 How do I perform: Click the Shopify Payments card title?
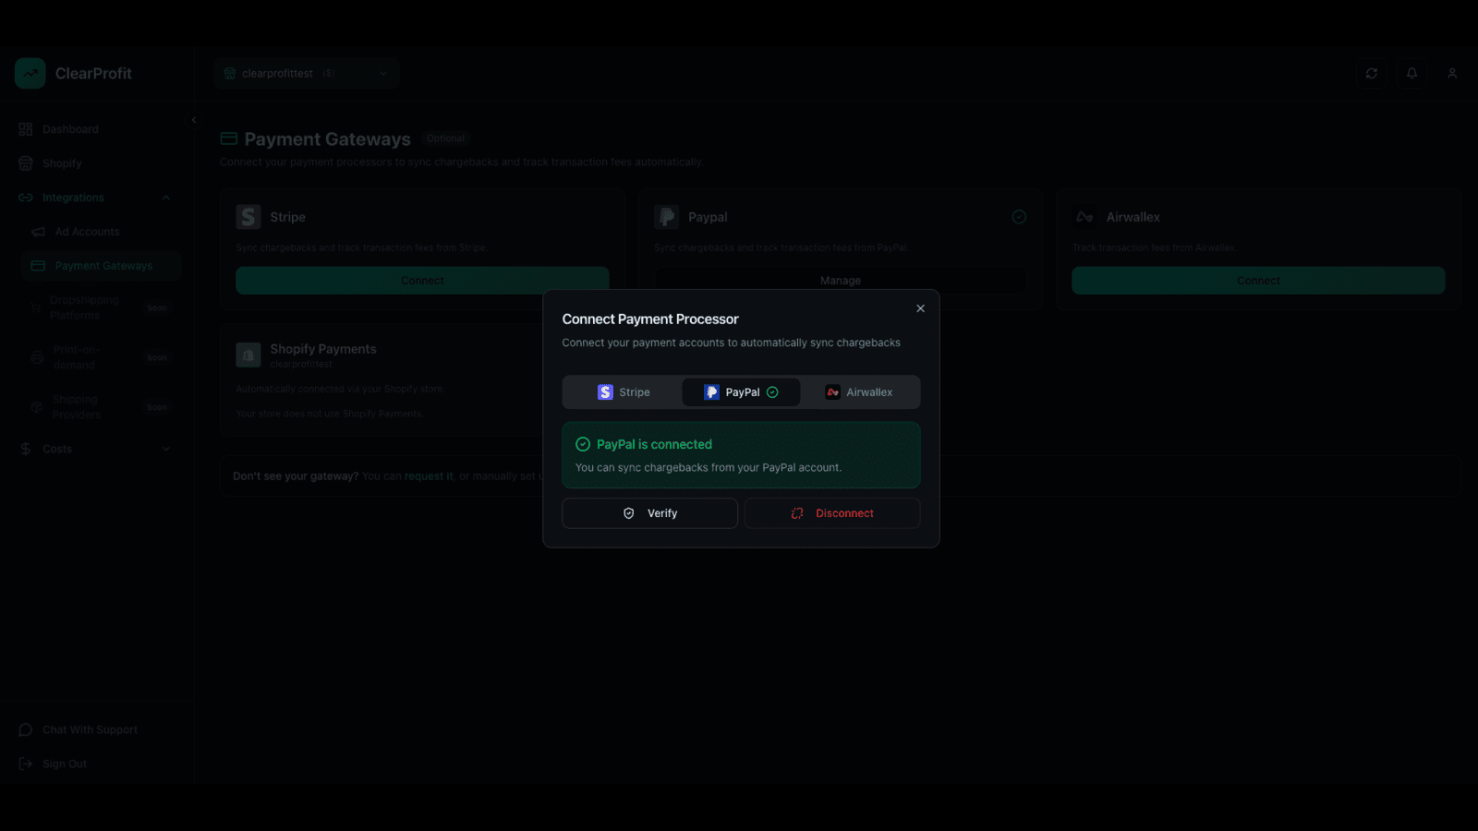click(323, 349)
